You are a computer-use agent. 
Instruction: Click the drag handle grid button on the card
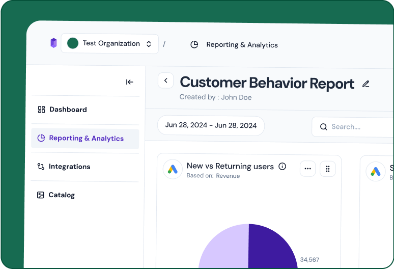327,169
